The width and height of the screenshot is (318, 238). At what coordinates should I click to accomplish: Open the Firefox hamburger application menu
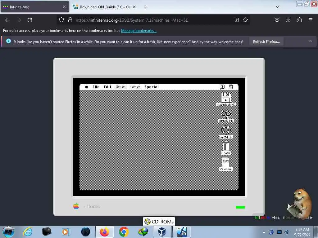311,20
